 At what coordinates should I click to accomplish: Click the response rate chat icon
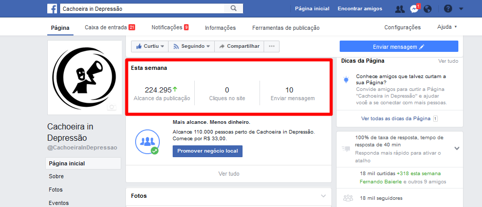346,149
